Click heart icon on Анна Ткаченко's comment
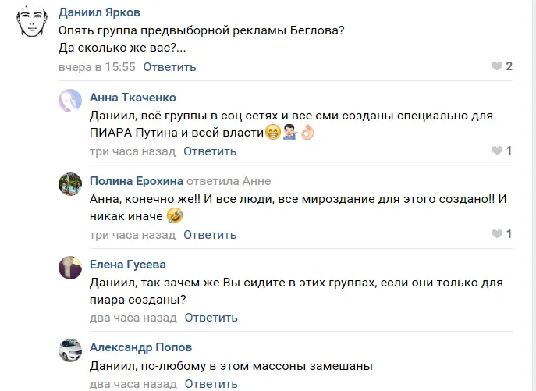This screenshot has height=391, width=536. click(x=496, y=151)
